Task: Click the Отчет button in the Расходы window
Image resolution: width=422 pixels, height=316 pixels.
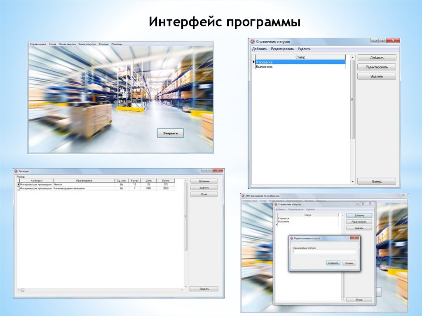Action: pyautogui.click(x=204, y=194)
